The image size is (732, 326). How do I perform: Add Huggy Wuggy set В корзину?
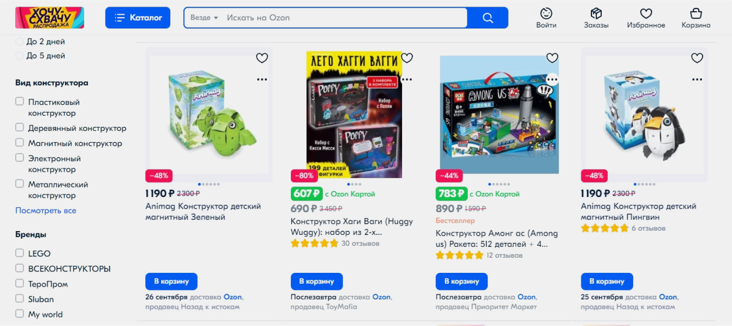(x=317, y=281)
